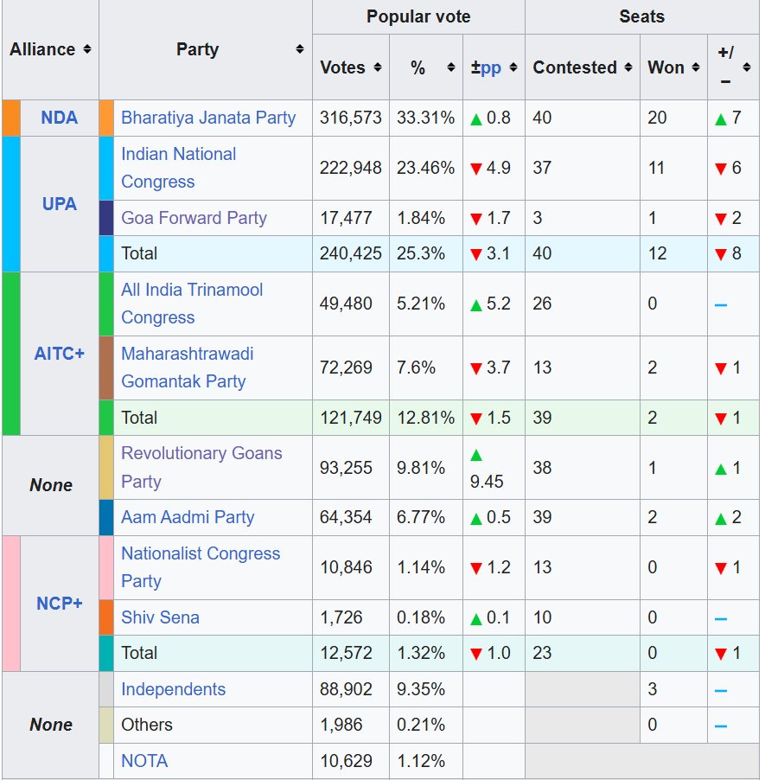Image resolution: width=765 pixels, height=780 pixels.
Task: Click blue no-change dash in Independents row
Action: 721,690
